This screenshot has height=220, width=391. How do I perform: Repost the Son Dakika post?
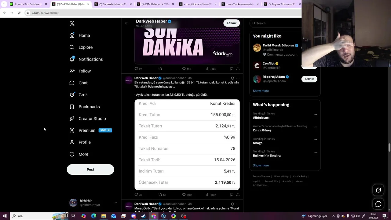click(160, 69)
